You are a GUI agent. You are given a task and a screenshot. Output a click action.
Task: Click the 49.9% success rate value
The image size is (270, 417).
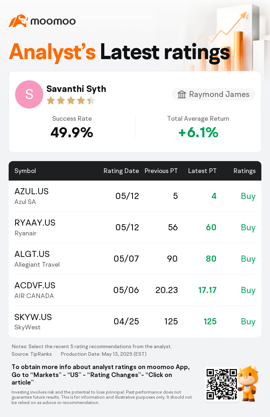pyautogui.click(x=72, y=132)
